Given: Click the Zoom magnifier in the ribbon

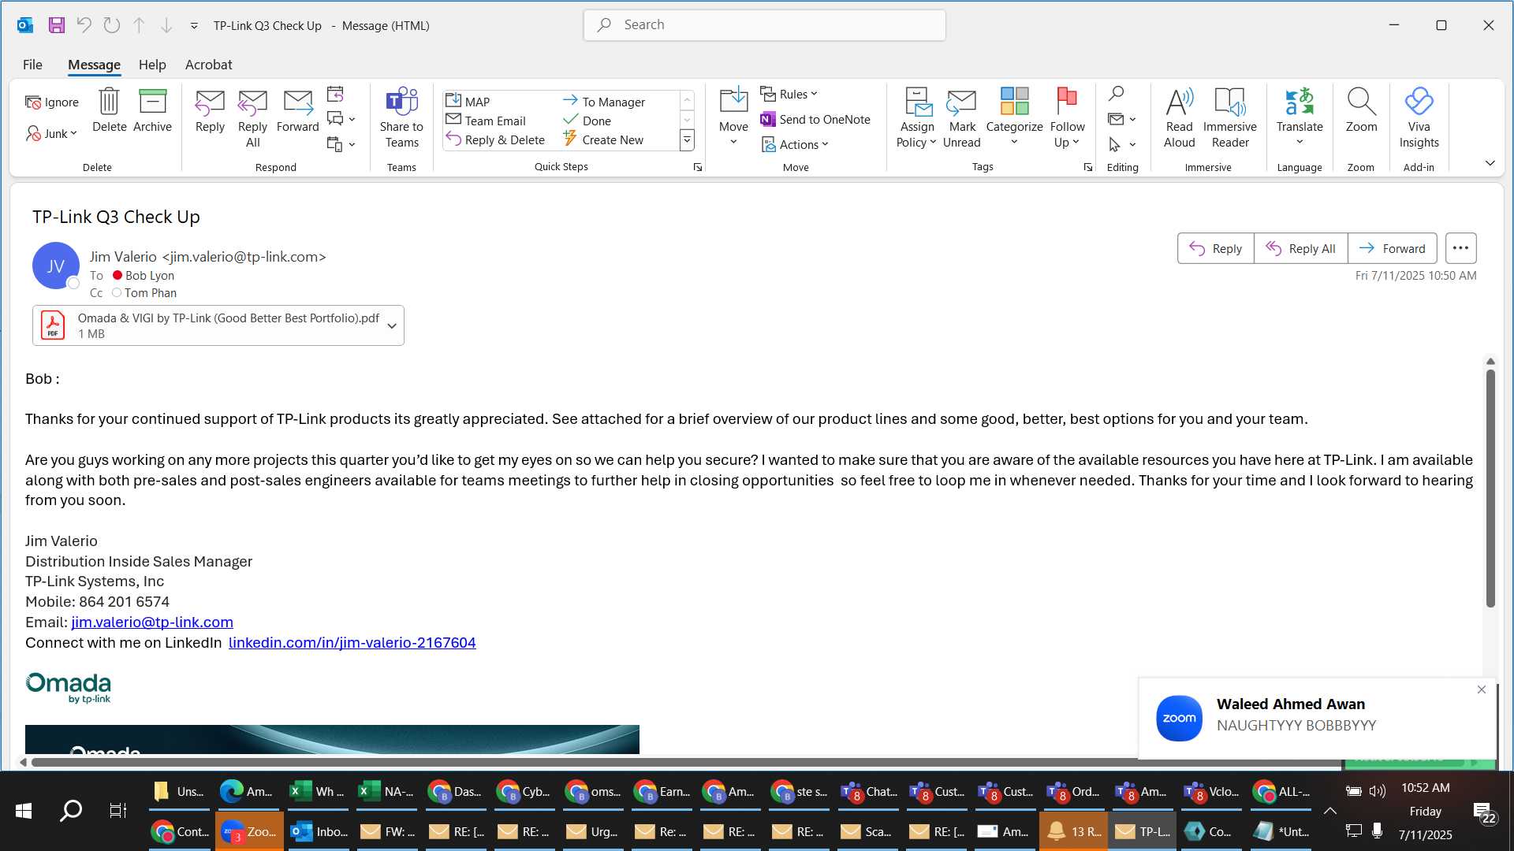Looking at the screenshot, I should click(1361, 110).
